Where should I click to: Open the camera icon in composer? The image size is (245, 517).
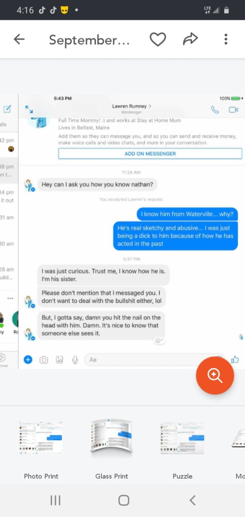pyautogui.click(x=43, y=360)
